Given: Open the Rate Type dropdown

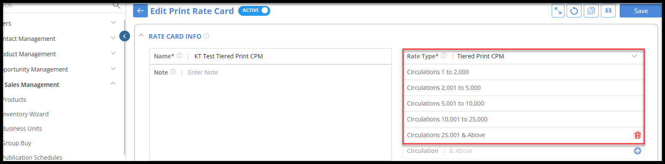Looking at the screenshot, I should [x=523, y=56].
